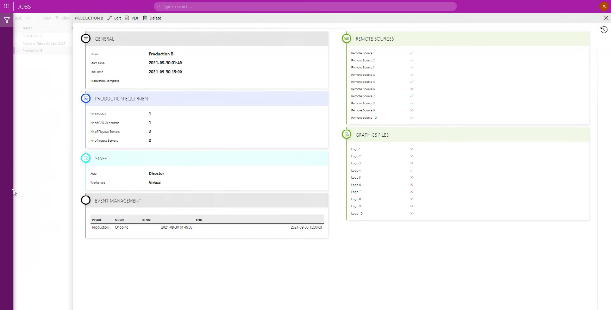Click the Event Management circle icon
This screenshot has height=310, width=611.
86,200
